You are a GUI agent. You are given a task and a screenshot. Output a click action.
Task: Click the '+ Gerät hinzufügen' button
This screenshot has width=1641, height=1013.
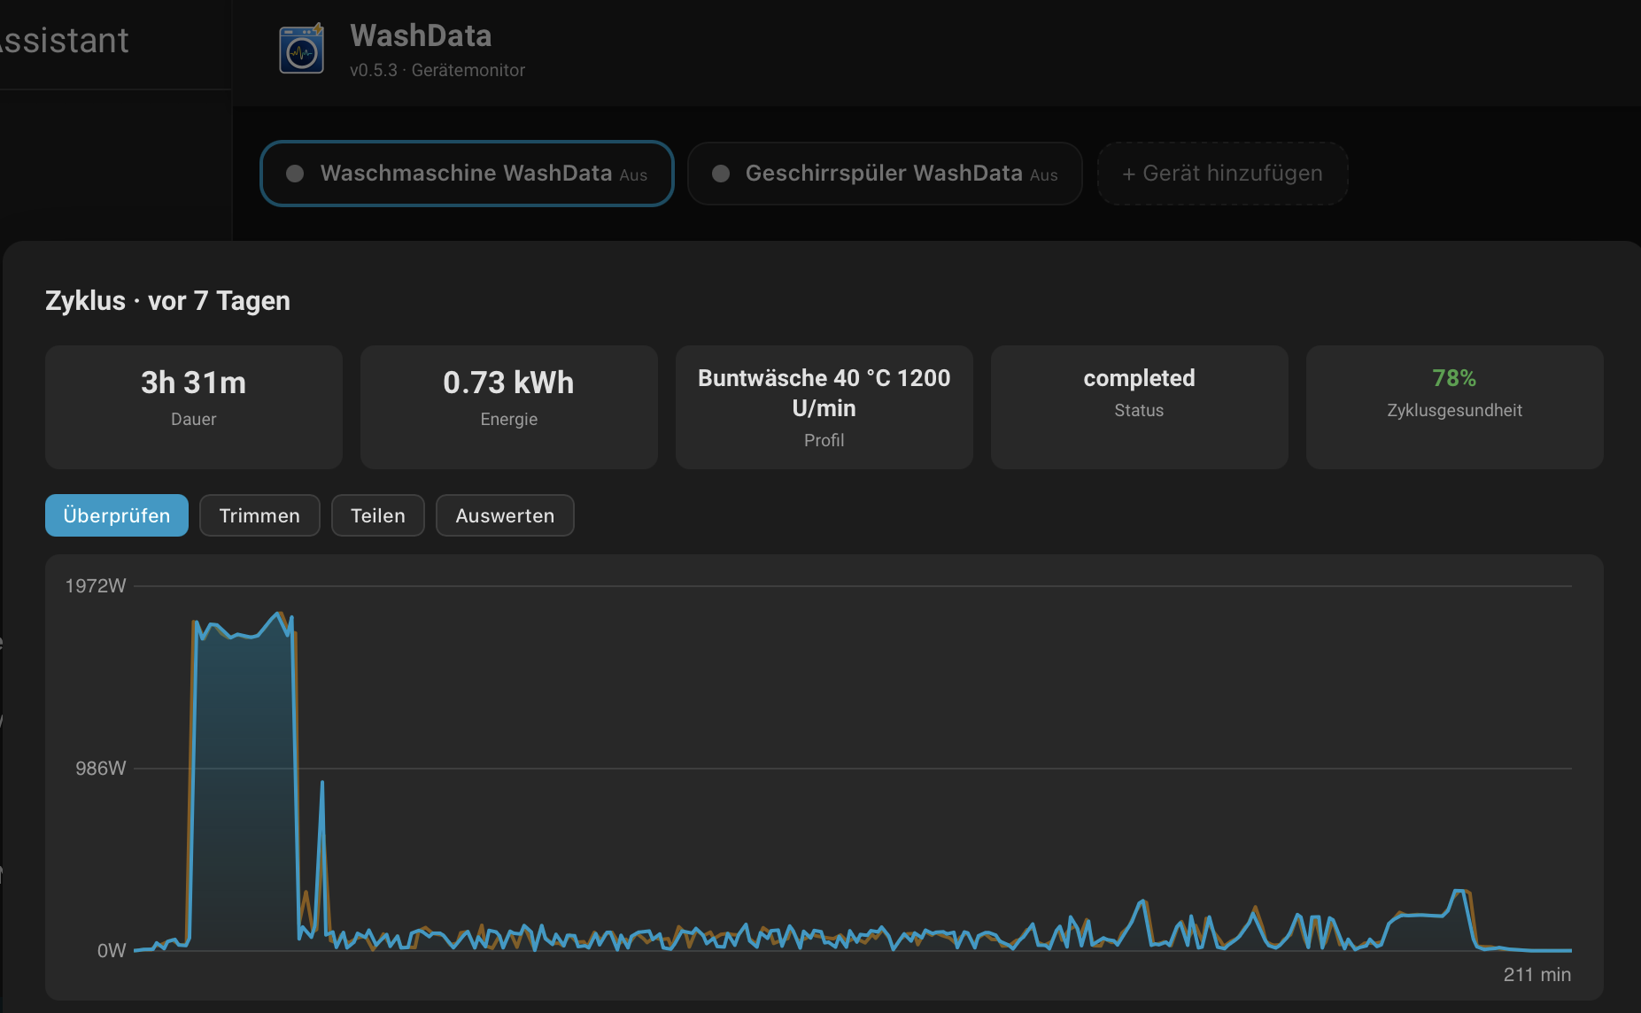[x=1222, y=174]
